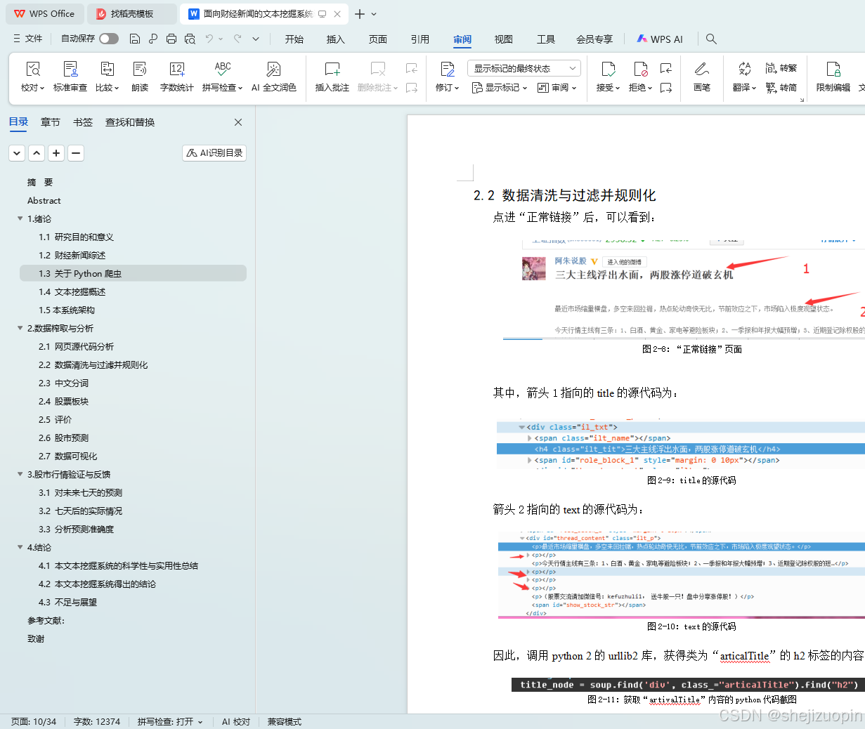
Task: Open the 显示标记 dropdown
Action: [x=500, y=88]
